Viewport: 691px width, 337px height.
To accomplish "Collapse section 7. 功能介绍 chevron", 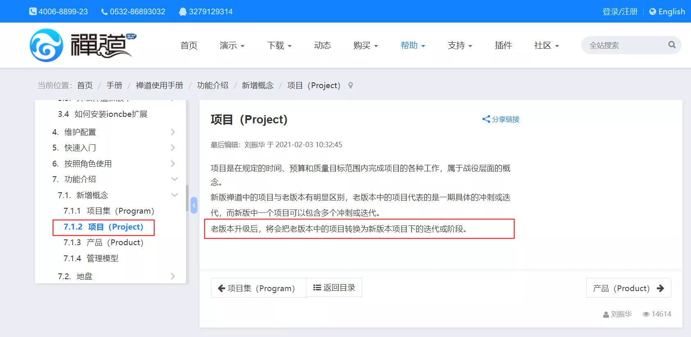I will point(174,179).
